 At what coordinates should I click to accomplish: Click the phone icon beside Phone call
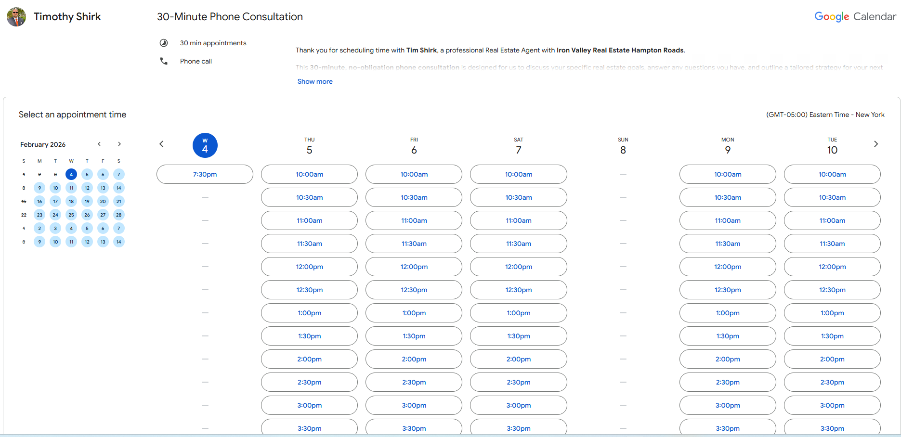164,61
